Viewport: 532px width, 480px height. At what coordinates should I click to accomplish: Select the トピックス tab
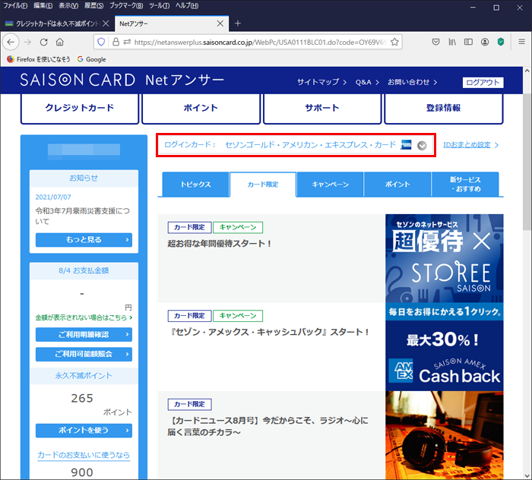pyautogui.click(x=195, y=185)
